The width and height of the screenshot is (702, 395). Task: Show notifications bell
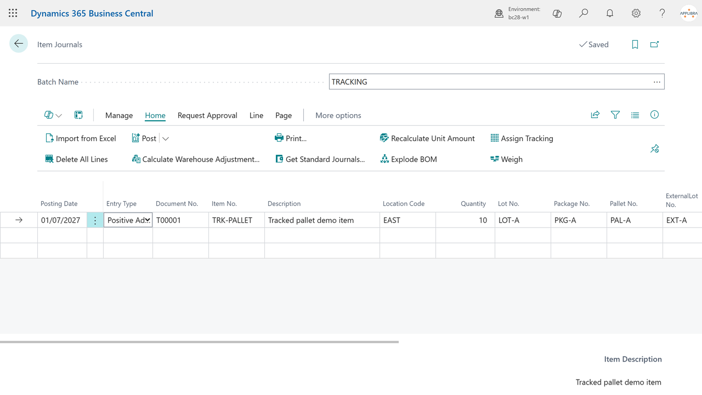point(610,13)
